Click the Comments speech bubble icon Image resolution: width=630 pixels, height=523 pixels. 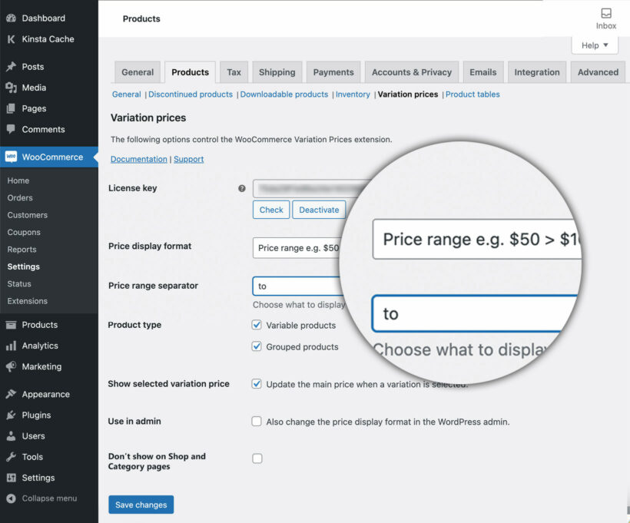coord(12,129)
